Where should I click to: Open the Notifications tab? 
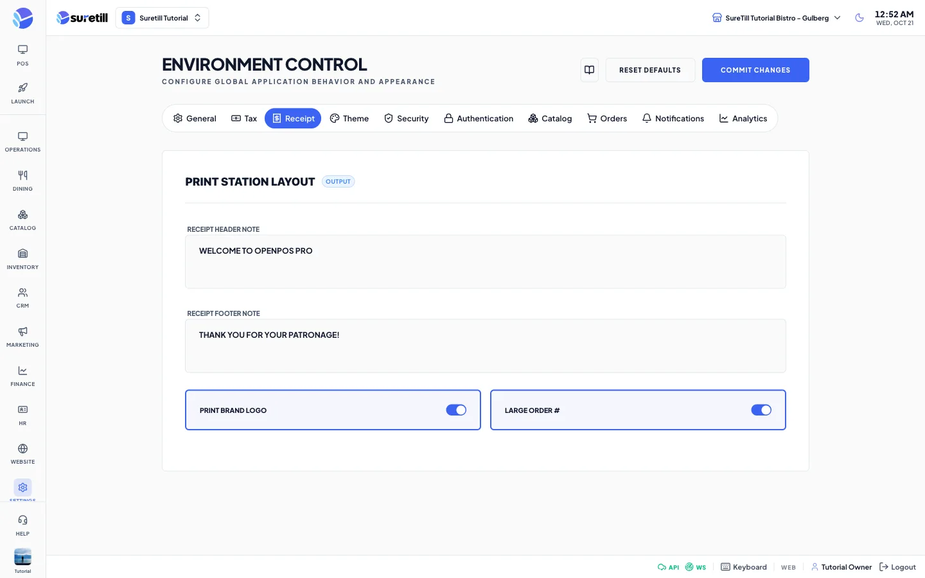(x=673, y=118)
